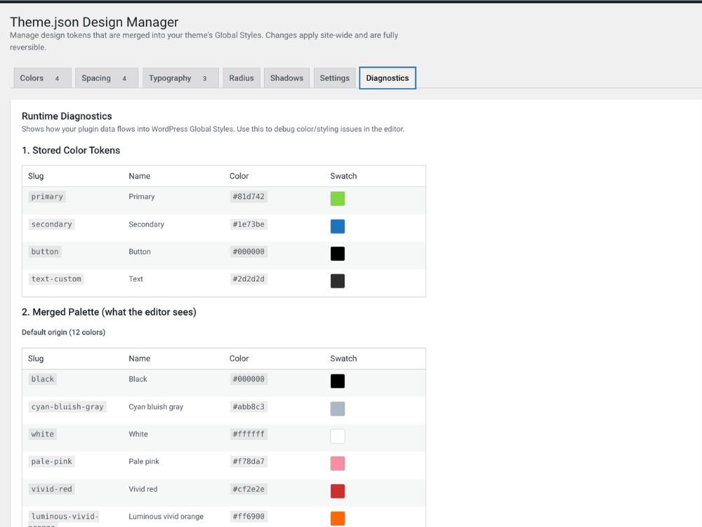Click the green Primary color swatch
The width and height of the screenshot is (702, 527).
338,198
